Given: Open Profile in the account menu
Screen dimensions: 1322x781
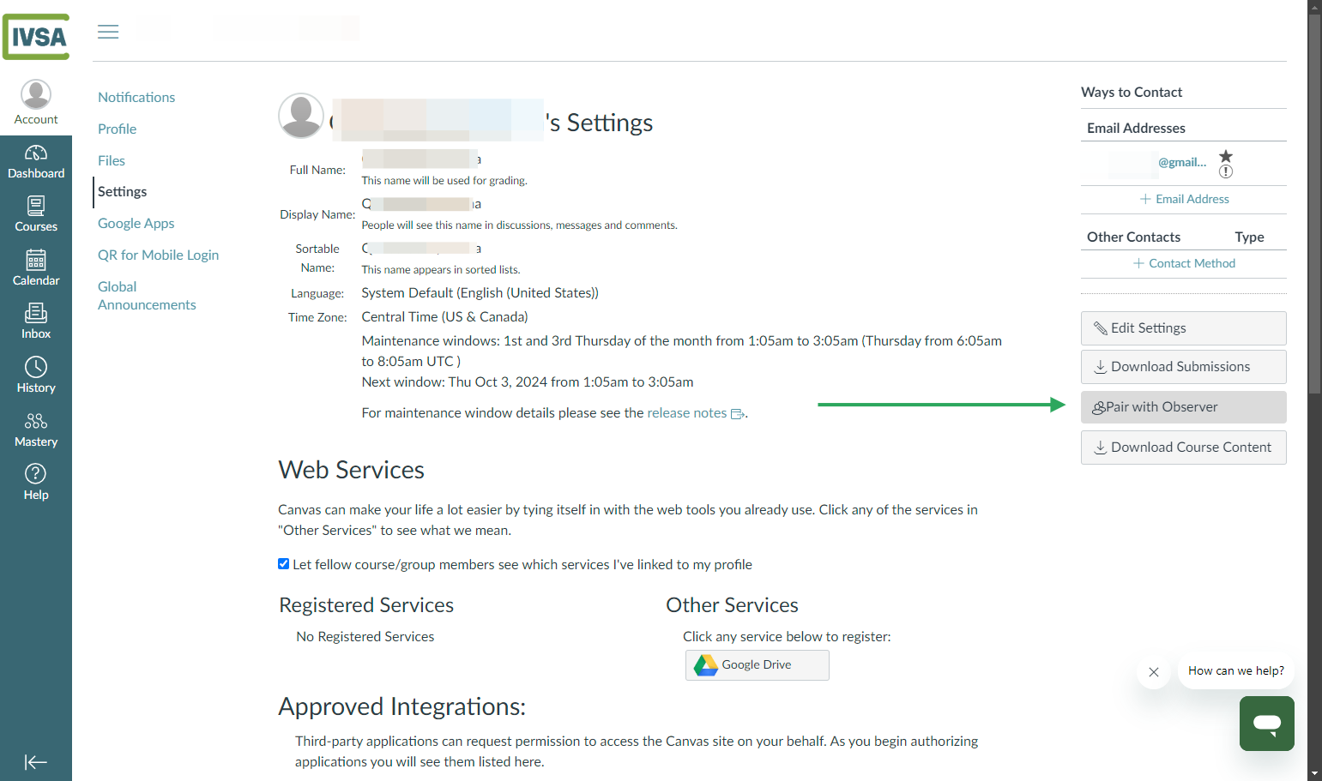Looking at the screenshot, I should point(118,129).
